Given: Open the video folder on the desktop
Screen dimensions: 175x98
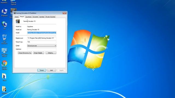Looking at the screenshot, I should pos(4,77).
